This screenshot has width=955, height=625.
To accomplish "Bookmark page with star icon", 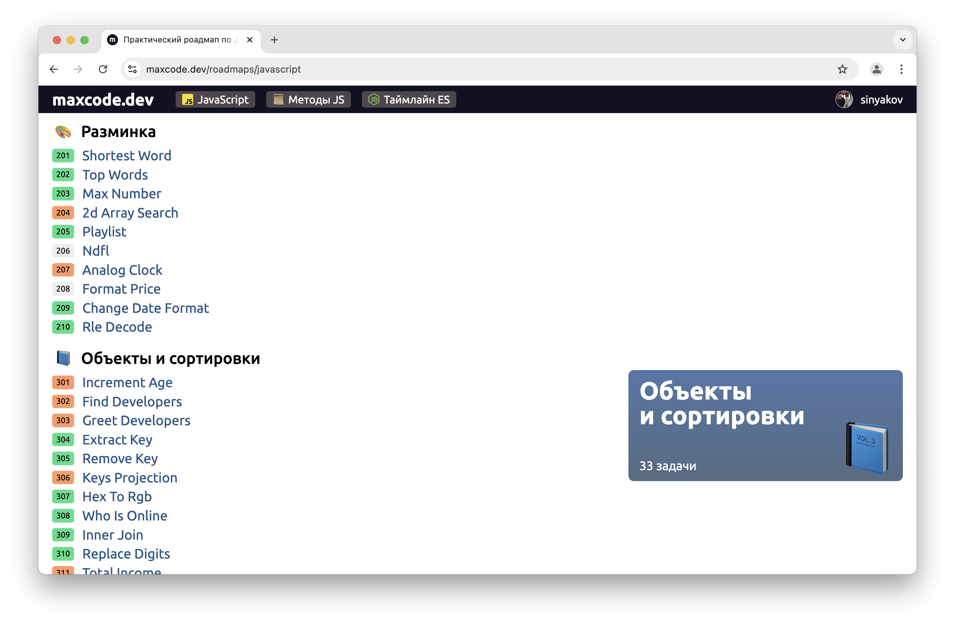I will point(842,69).
